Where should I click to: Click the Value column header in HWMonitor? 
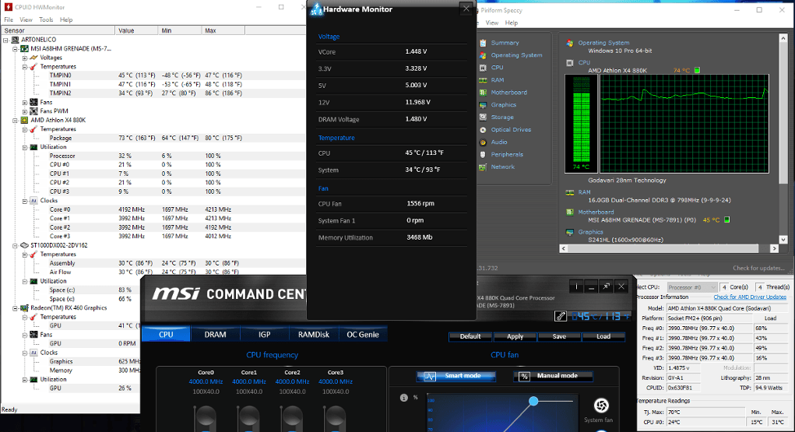[136, 30]
